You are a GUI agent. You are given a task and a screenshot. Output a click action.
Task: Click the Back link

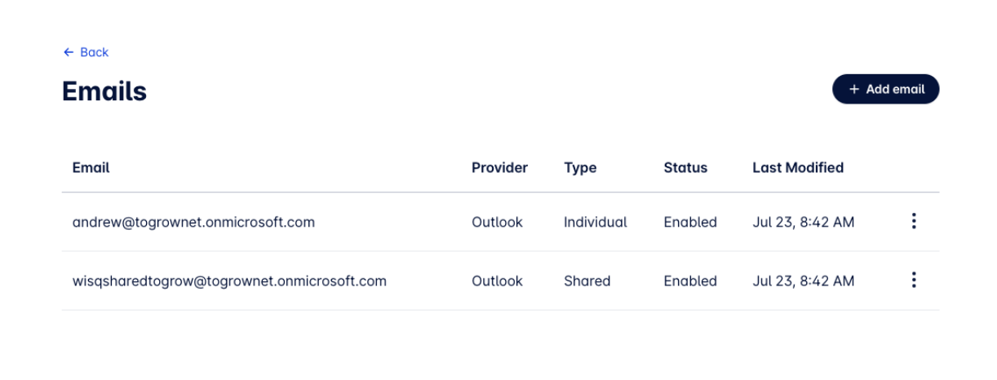(x=86, y=52)
